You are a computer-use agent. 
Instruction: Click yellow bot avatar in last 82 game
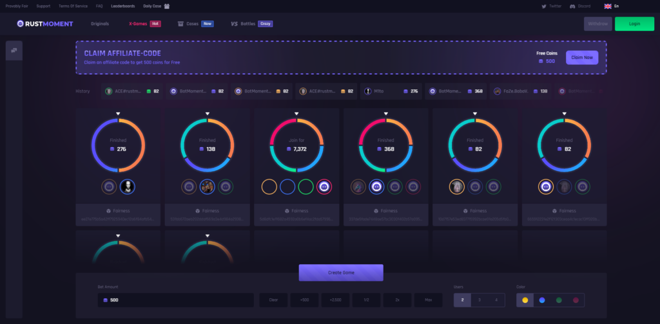click(546, 187)
